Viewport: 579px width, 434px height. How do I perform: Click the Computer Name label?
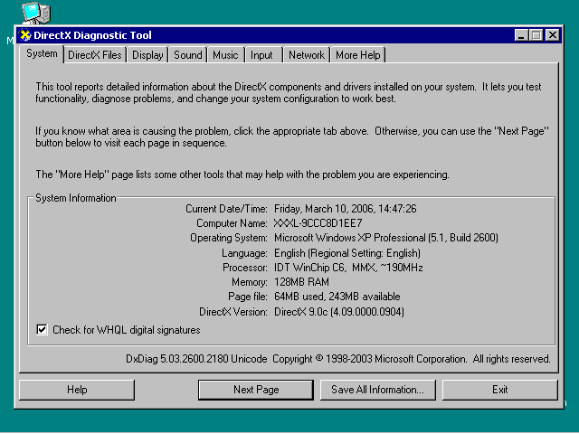(x=232, y=223)
